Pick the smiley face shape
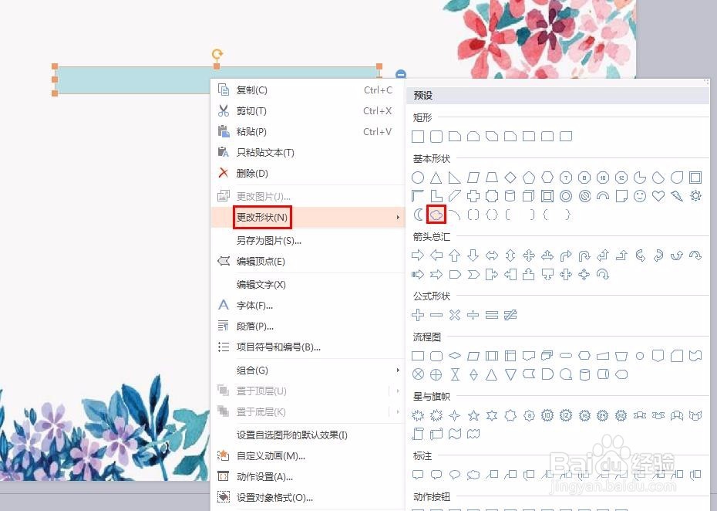717x511 pixels. coord(640,196)
